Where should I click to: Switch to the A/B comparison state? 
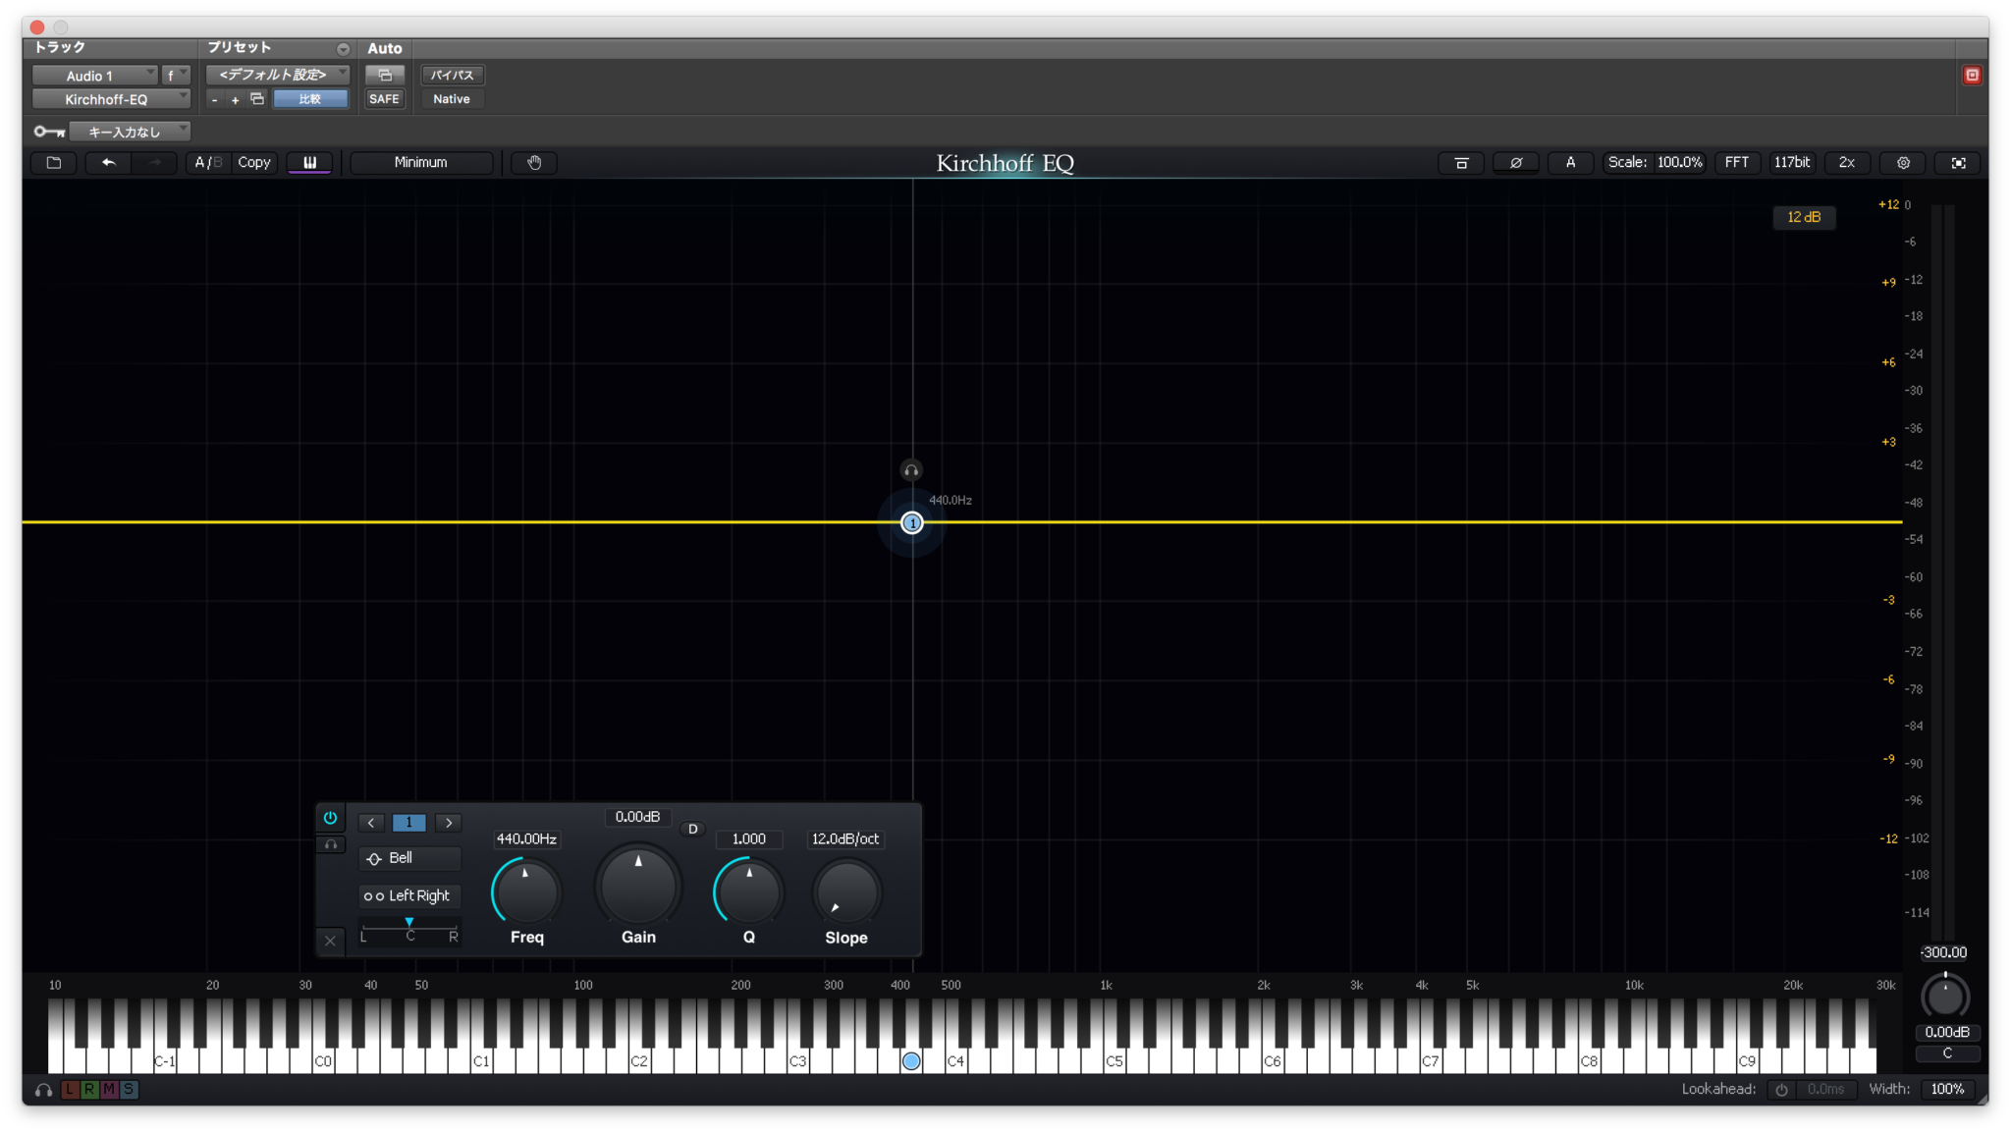(x=207, y=162)
